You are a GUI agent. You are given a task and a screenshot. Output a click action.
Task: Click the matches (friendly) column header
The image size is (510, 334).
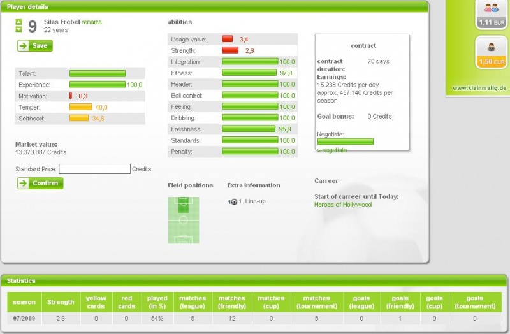point(232,302)
